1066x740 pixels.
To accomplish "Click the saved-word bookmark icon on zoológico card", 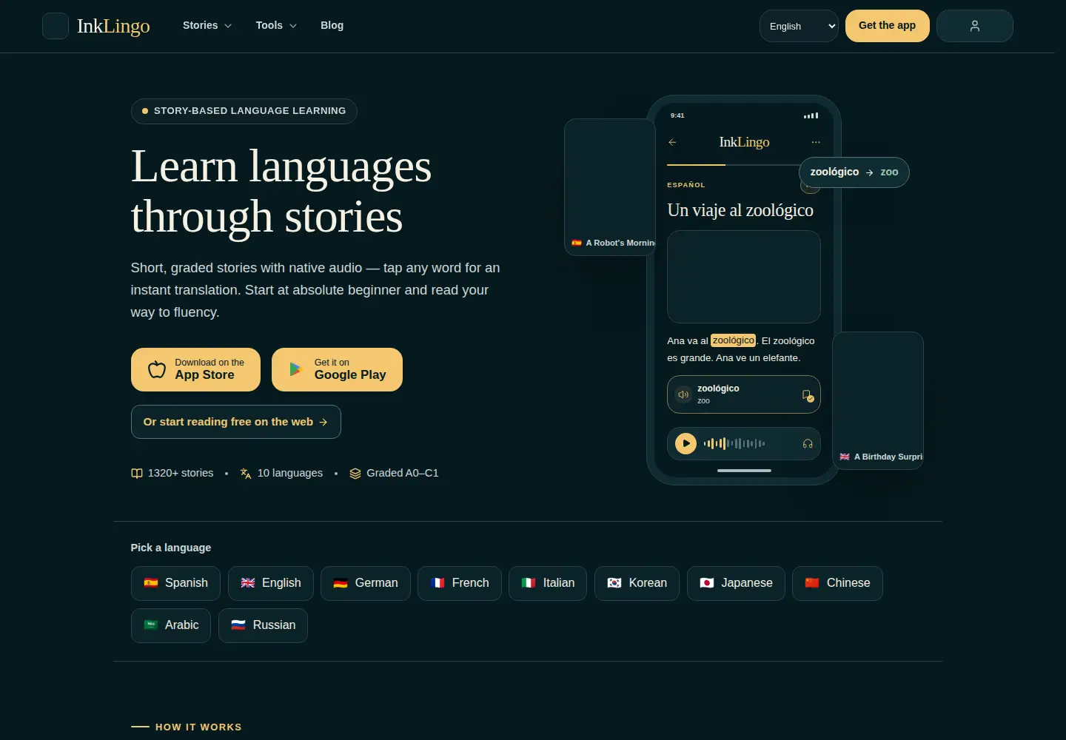I will pos(808,396).
